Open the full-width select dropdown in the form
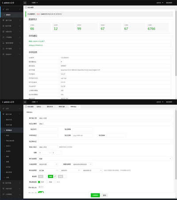 click(105, 158)
